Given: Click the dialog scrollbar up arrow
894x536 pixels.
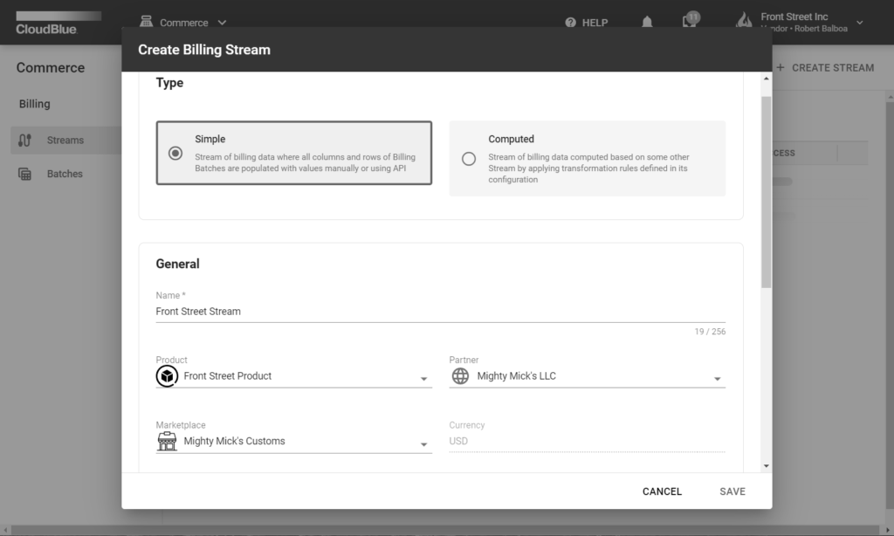Looking at the screenshot, I should [767, 79].
